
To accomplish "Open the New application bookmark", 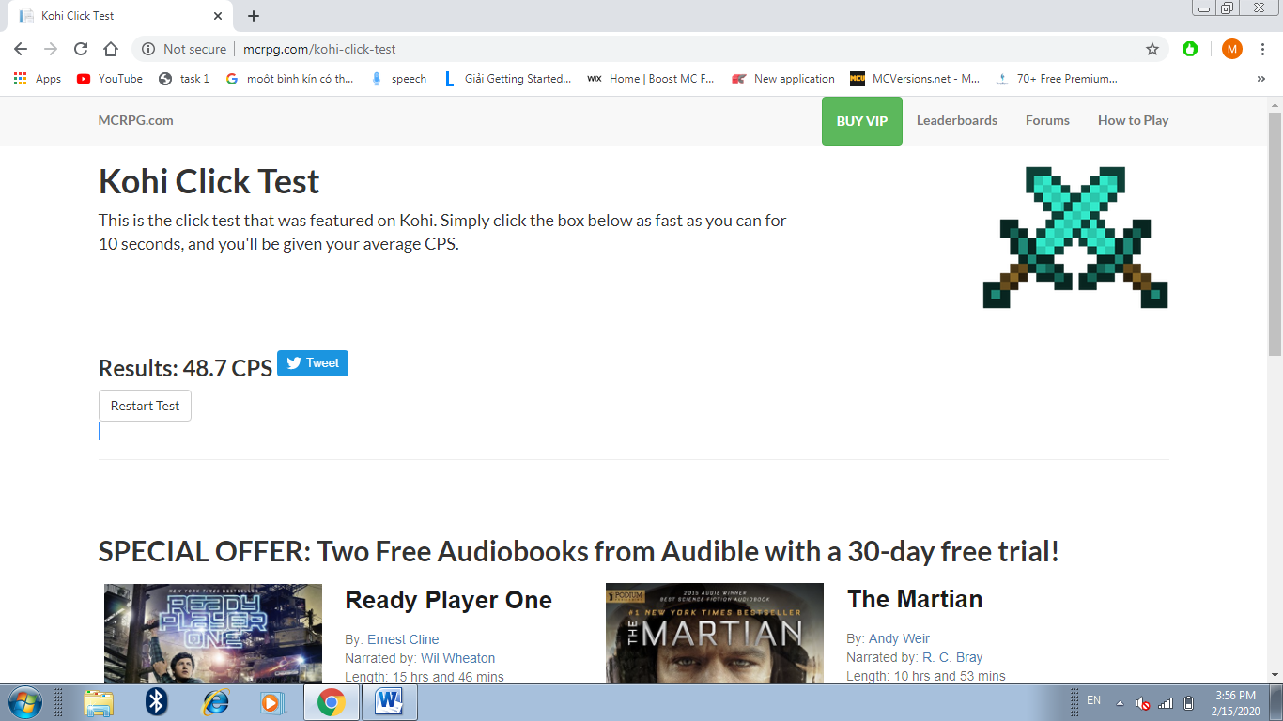I will [x=783, y=79].
